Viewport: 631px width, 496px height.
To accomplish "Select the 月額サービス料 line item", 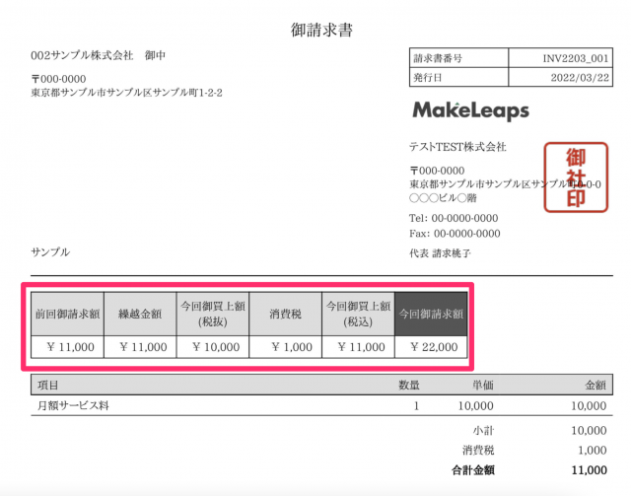I will [x=73, y=405].
